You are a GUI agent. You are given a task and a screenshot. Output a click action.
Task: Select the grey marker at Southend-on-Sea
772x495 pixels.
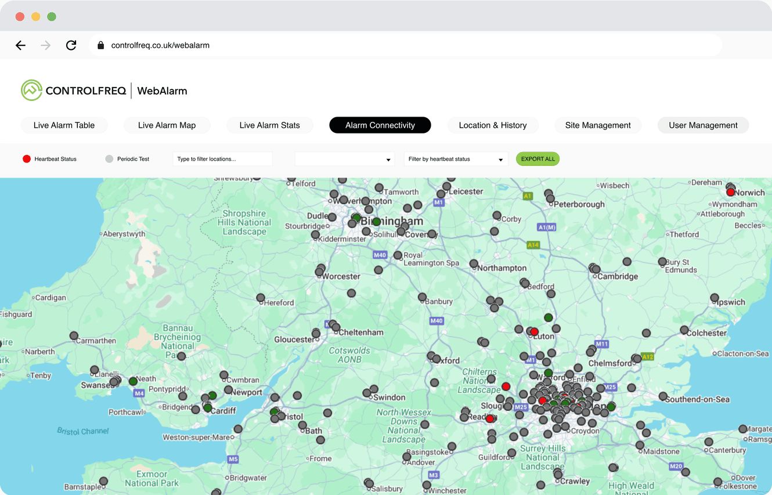pyautogui.click(x=663, y=396)
